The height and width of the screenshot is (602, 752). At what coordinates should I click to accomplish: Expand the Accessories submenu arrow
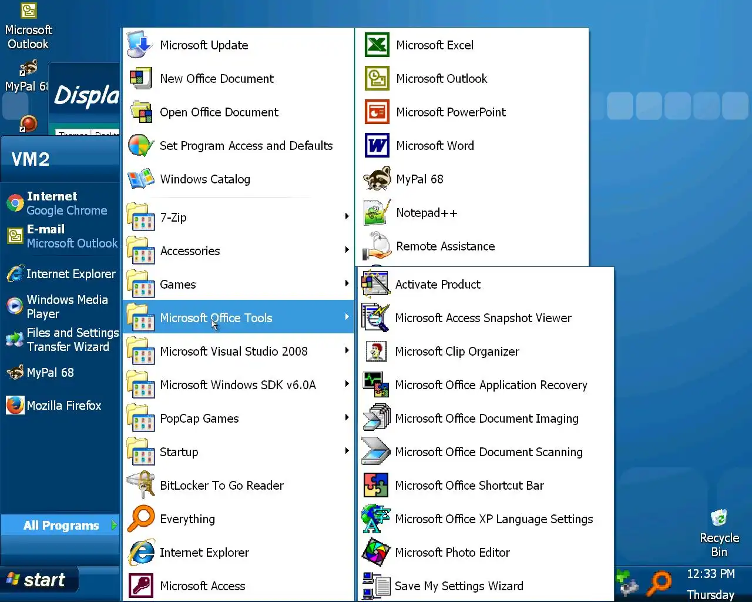(x=347, y=250)
